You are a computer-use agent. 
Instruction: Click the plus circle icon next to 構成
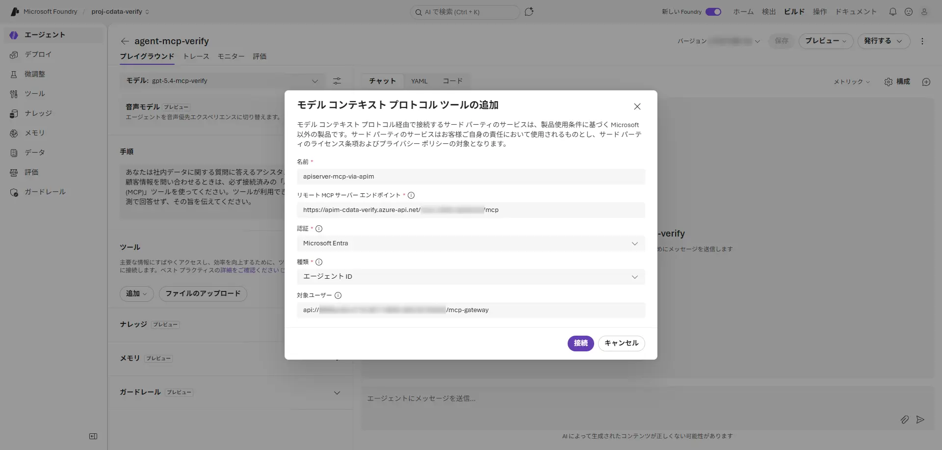(x=926, y=82)
